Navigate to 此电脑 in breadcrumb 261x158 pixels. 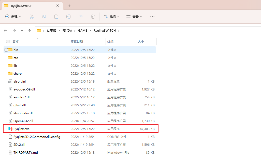pyautogui.click(x=52, y=31)
